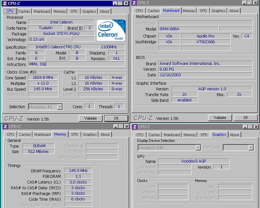The height and width of the screenshot is (208, 260).
Task: Click OK in the Motherboard window
Action: pos(246,118)
